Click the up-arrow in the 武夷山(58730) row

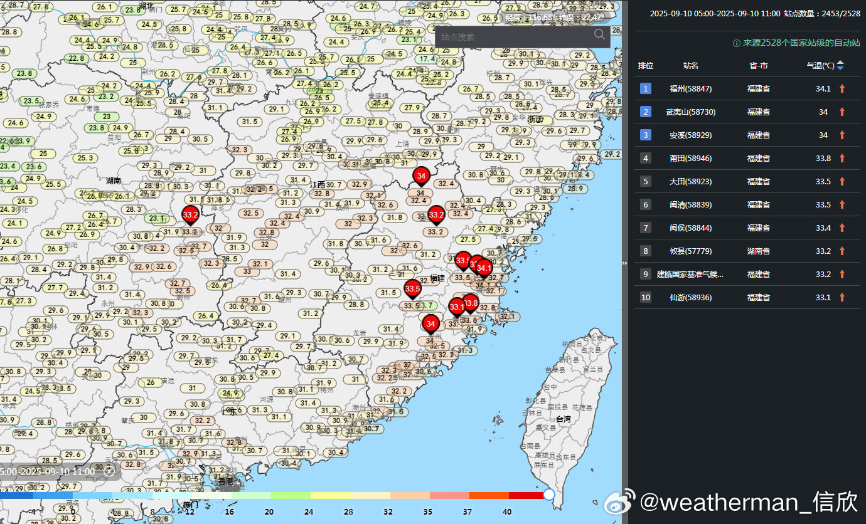(x=842, y=112)
